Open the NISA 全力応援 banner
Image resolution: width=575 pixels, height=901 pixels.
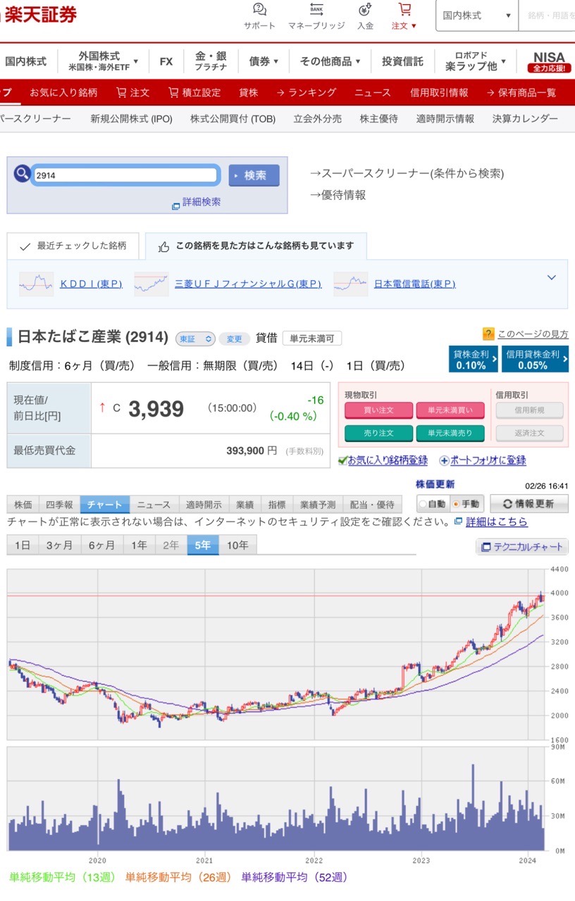(x=549, y=61)
